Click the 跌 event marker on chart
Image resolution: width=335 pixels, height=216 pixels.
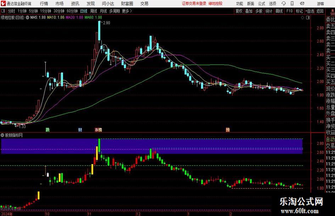(x=48, y=129)
